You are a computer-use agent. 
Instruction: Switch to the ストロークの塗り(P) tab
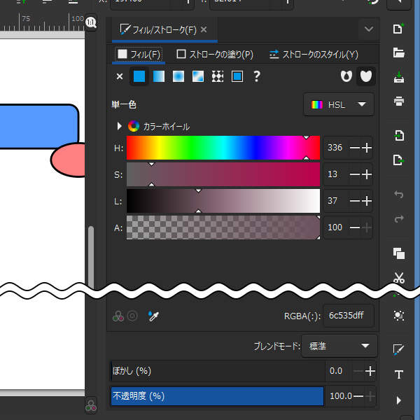[x=215, y=54]
